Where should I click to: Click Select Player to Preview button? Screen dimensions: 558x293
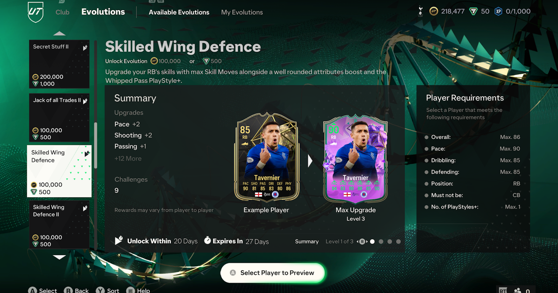coord(273,273)
